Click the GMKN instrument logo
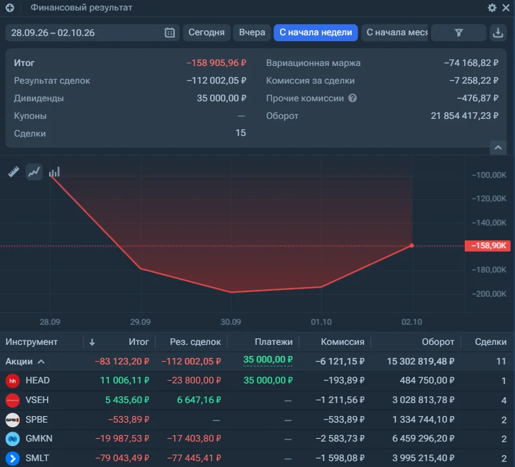 coord(12,439)
